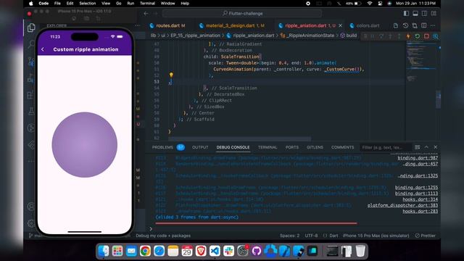Screen dimensions: 464x261
Task: Trigger Flutter hot reload lightning icon
Action: pos(408,36)
